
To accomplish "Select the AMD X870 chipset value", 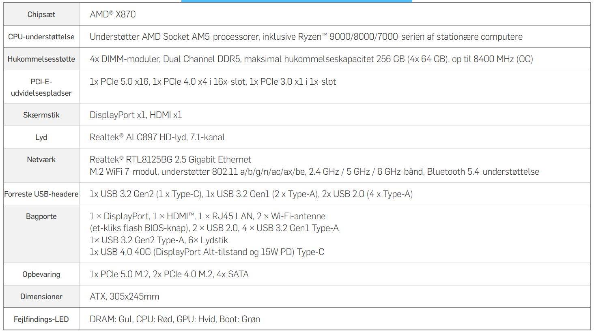I will click(x=113, y=15).
